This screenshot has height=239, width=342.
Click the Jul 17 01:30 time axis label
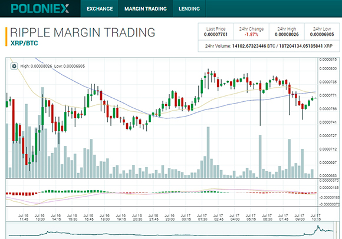tap(202, 217)
